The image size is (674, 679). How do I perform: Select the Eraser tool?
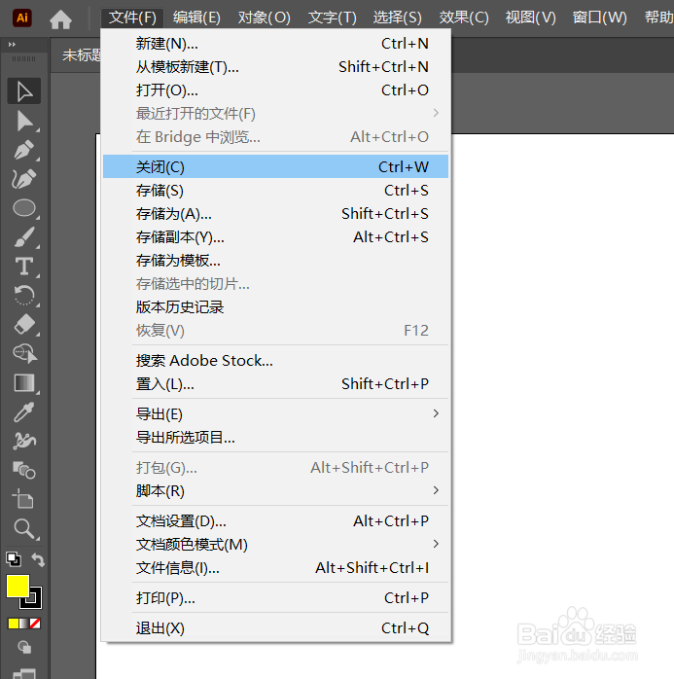(x=24, y=325)
